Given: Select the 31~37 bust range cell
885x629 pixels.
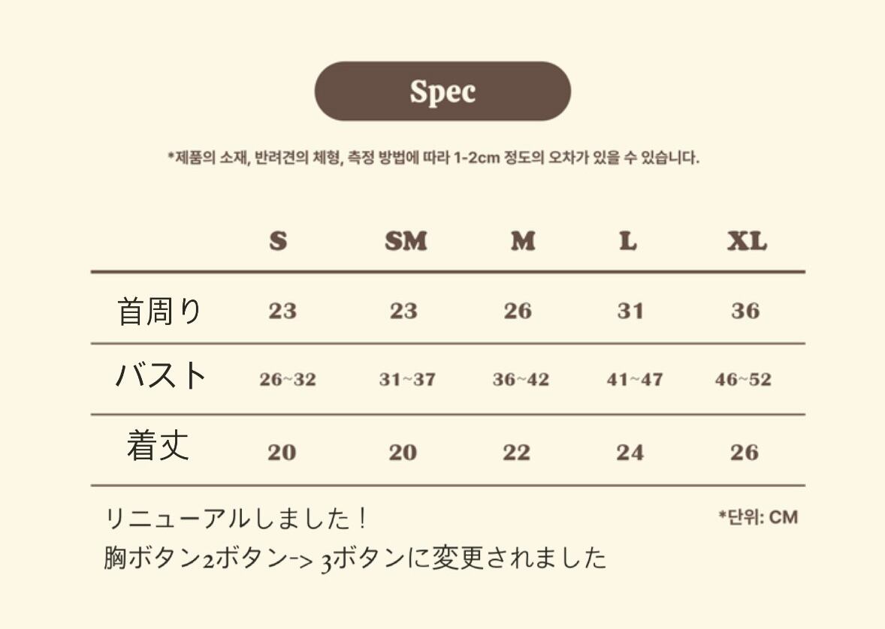Looking at the screenshot, I should tap(407, 380).
